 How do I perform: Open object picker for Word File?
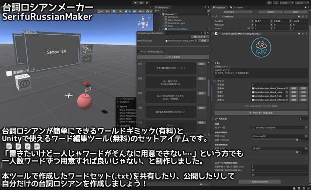(196, 41)
